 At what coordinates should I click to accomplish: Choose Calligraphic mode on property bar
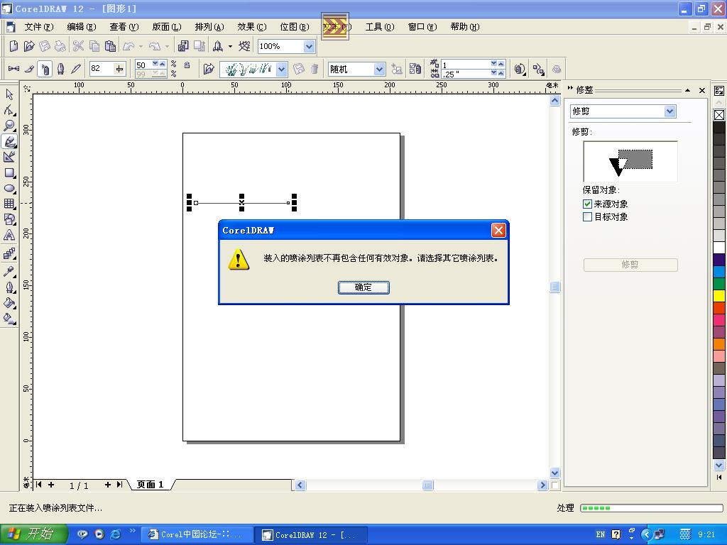61,69
